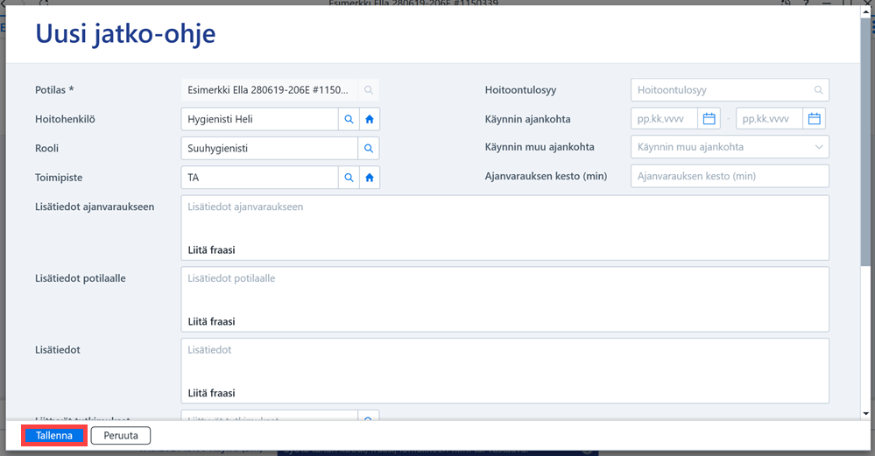Save the follow-up instruction with Tallenna
The width and height of the screenshot is (875, 456).
pos(54,435)
